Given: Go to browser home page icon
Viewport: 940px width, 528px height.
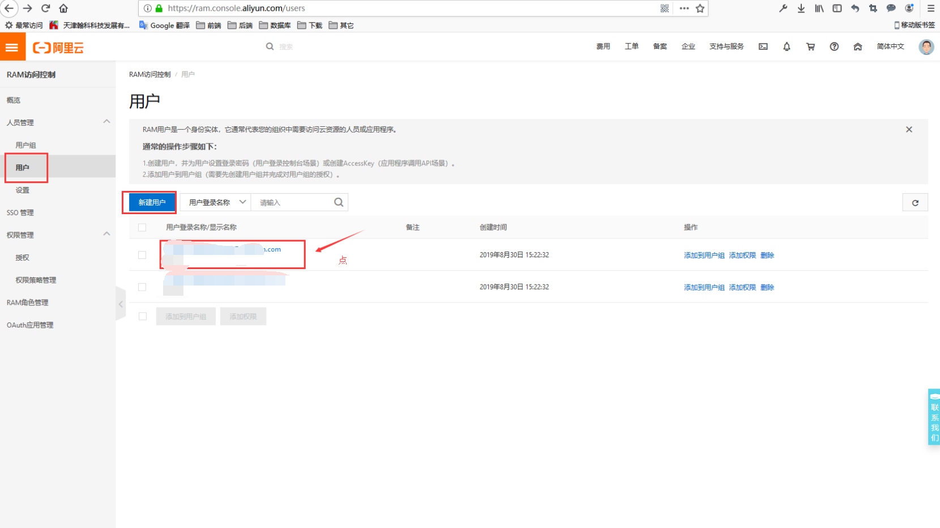Looking at the screenshot, I should click(63, 8).
